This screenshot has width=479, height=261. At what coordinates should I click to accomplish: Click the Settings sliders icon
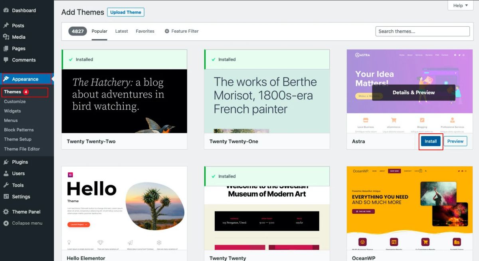6,197
